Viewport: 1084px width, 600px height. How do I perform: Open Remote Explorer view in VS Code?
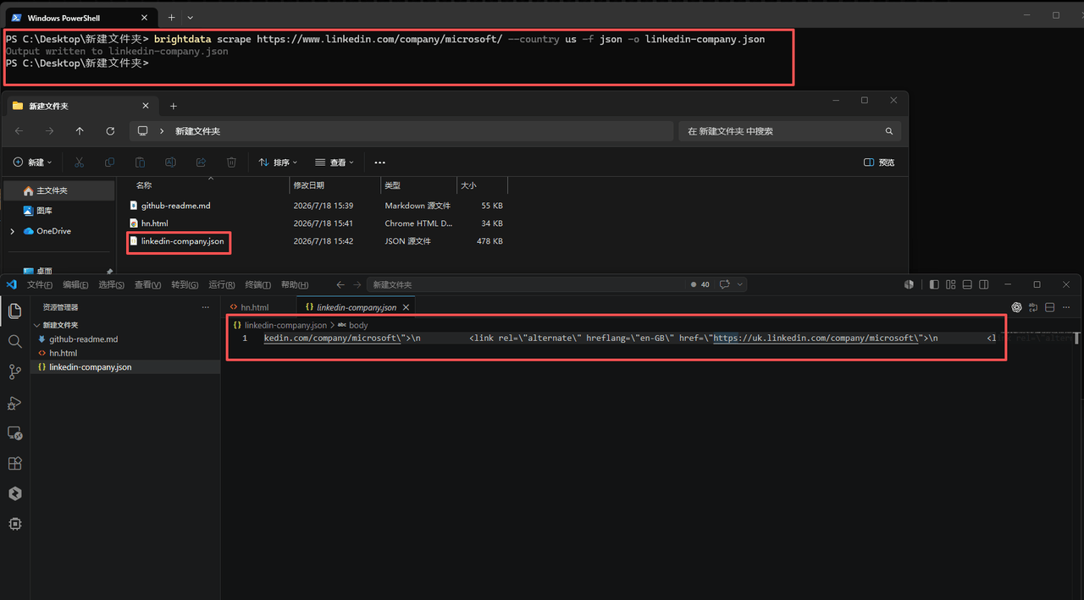(x=14, y=432)
